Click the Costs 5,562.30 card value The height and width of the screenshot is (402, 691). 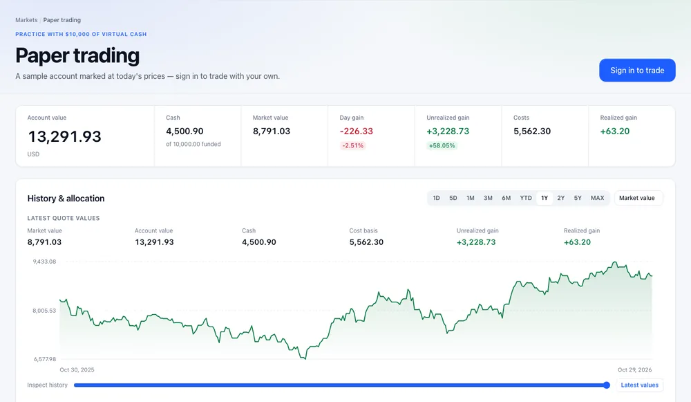[532, 131]
